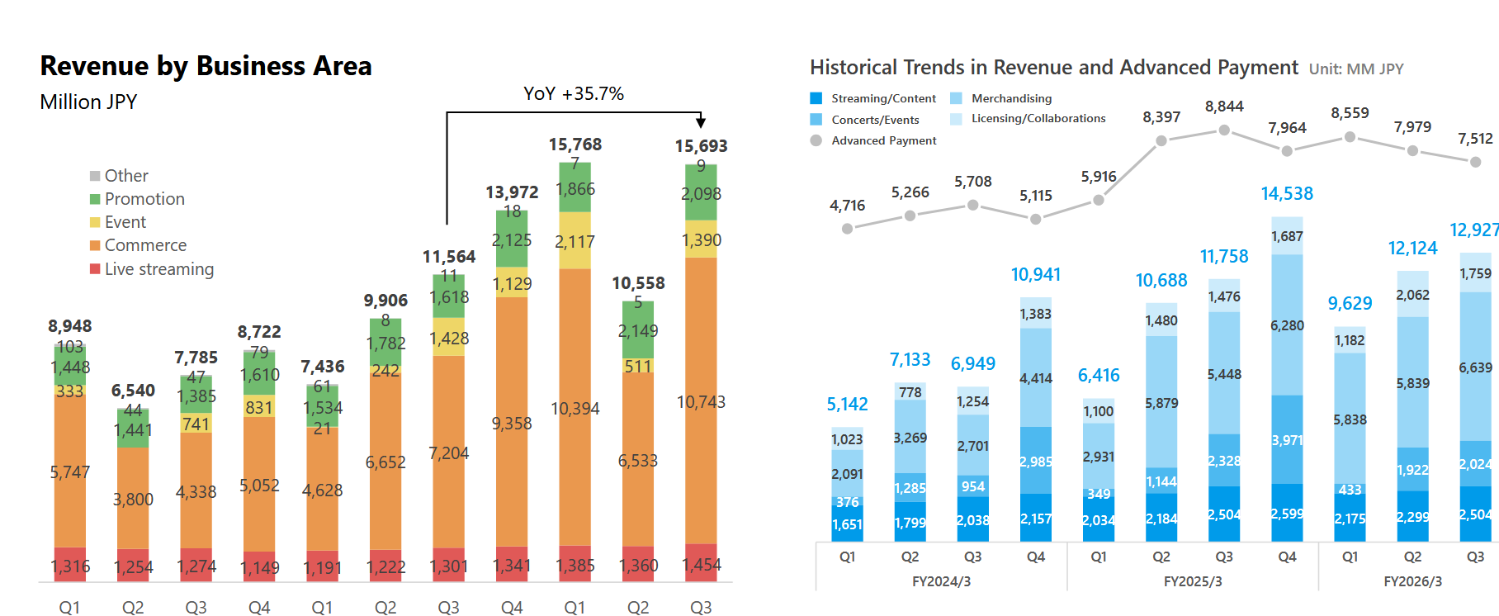The image size is (1499, 616).
Task: Click the bar total "15,768"
Action: pyautogui.click(x=575, y=145)
